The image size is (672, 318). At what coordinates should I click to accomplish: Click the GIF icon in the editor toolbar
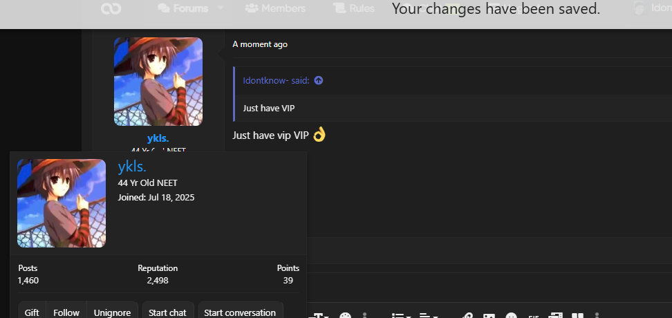[533, 316]
